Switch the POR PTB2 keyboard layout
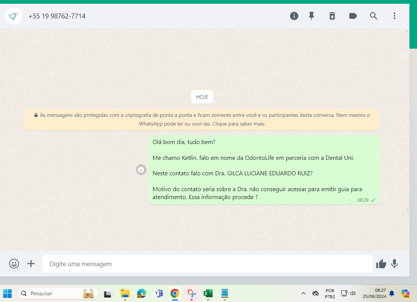The image size is (417, 302). click(x=330, y=293)
